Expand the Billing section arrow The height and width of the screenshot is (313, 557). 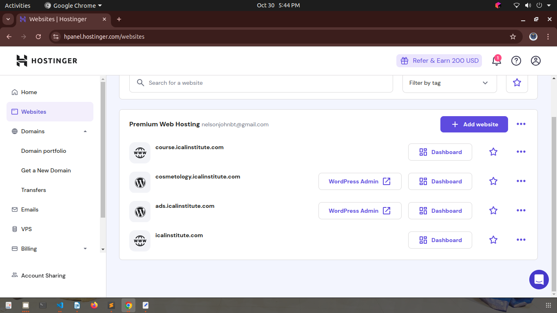tap(85, 249)
